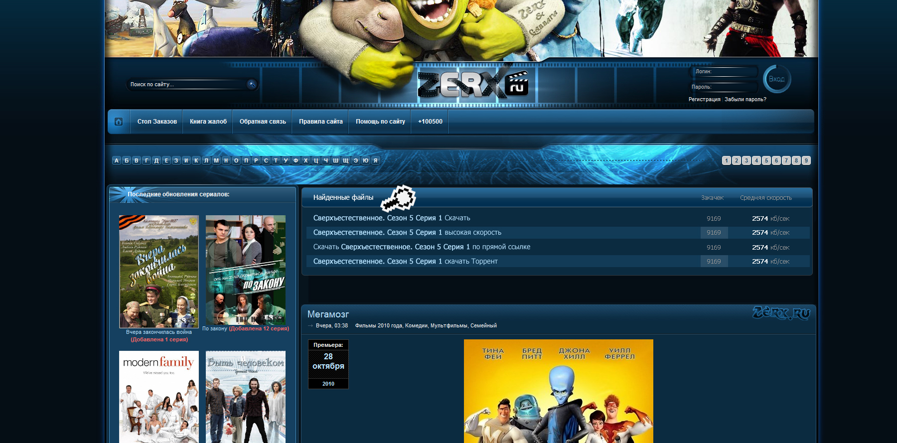Filter titles by letter И
897x443 pixels.
(186, 160)
